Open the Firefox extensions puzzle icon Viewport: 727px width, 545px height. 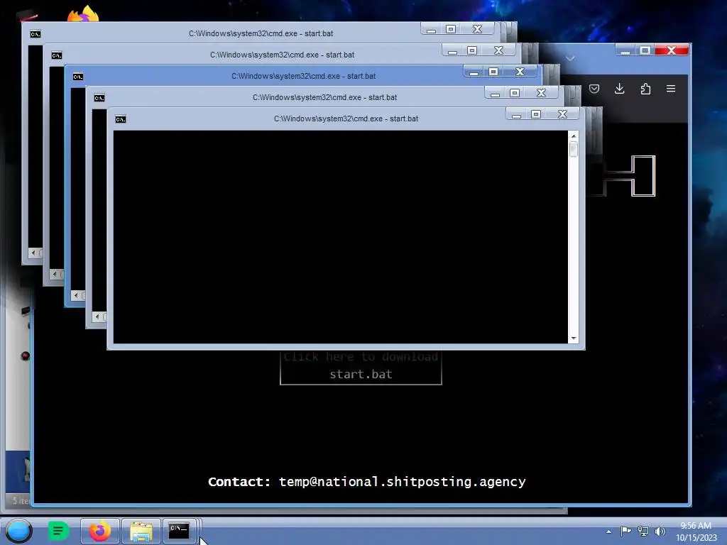click(645, 89)
